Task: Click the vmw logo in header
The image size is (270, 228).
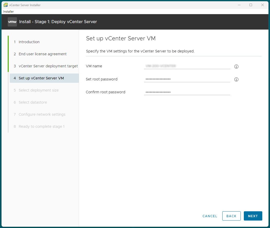Action: [x=12, y=22]
